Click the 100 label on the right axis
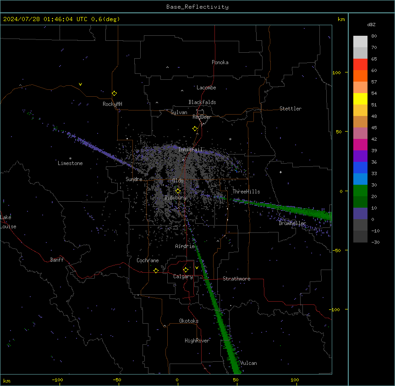The width and height of the screenshot is (395, 386). (x=336, y=72)
